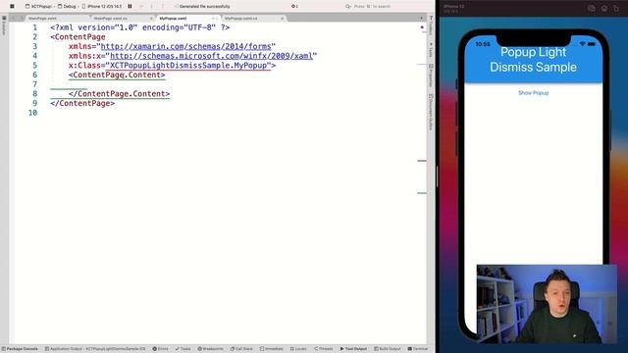
Task: Open the Tests side panel
Action: (431, 50)
